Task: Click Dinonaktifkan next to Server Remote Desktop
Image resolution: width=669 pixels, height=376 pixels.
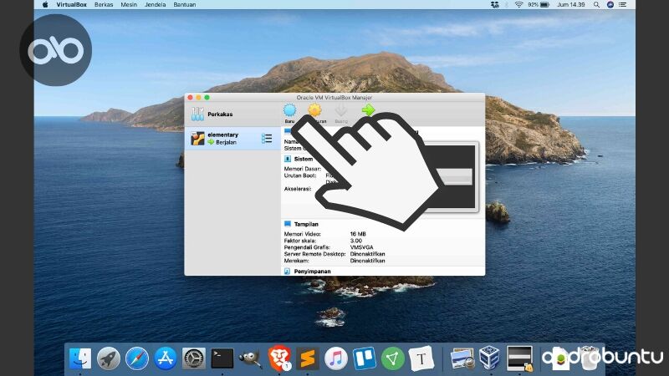Action: point(367,254)
